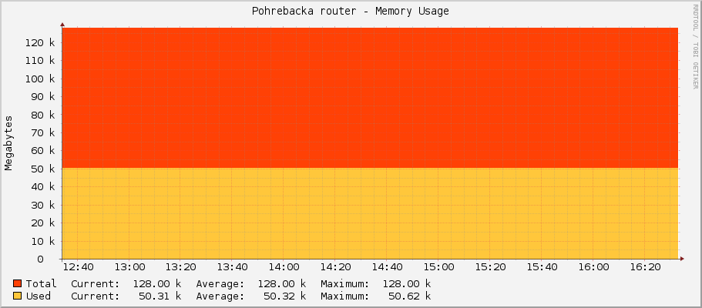Image resolution: width=702 pixels, height=308 pixels.
Task: Click the '110 k' y-axis label
Action: 41,61
